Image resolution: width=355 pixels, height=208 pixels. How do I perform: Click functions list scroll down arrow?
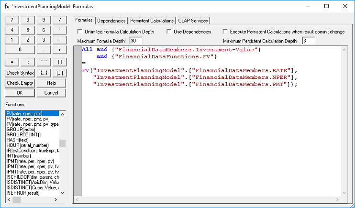63,193
